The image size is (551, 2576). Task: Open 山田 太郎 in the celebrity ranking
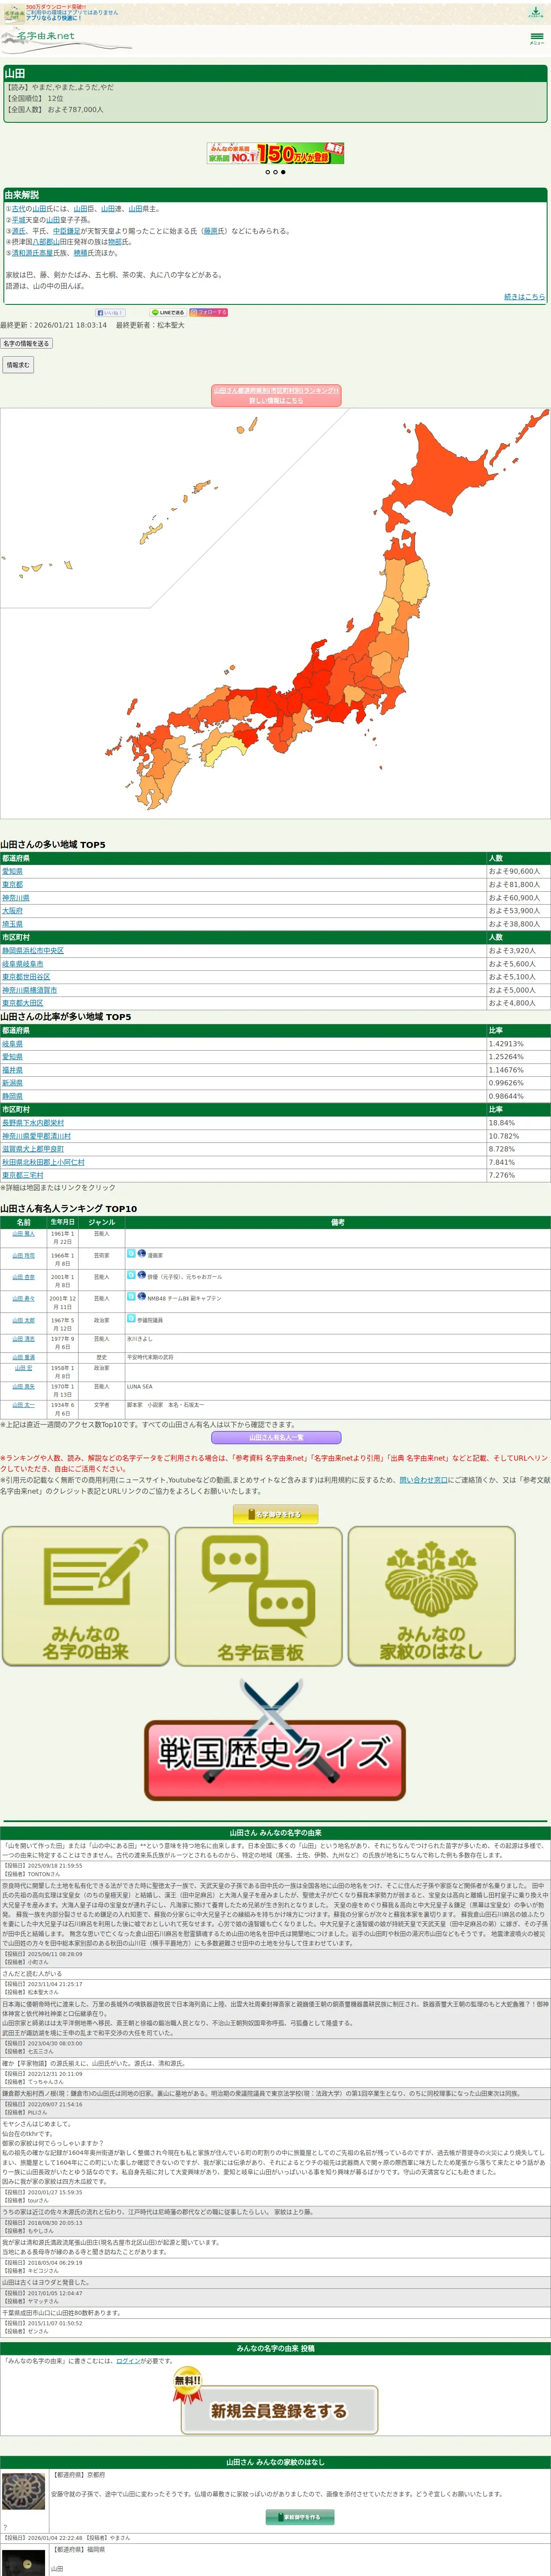(23, 1320)
